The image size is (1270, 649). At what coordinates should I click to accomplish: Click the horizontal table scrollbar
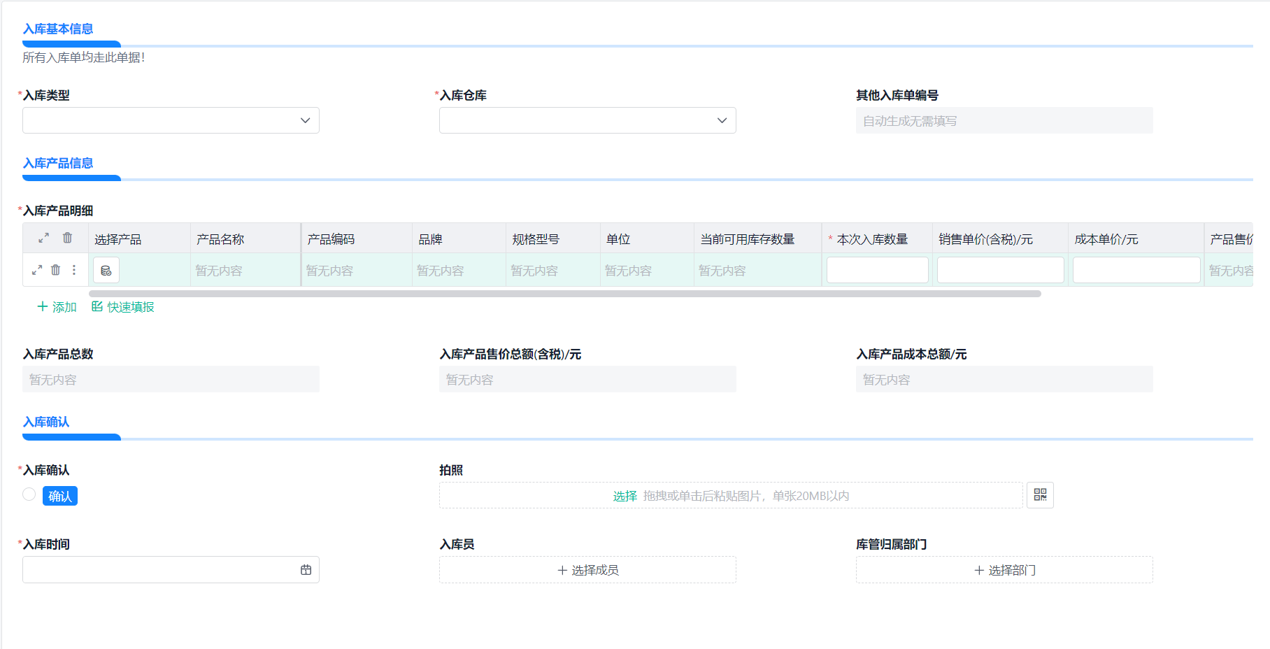565,294
